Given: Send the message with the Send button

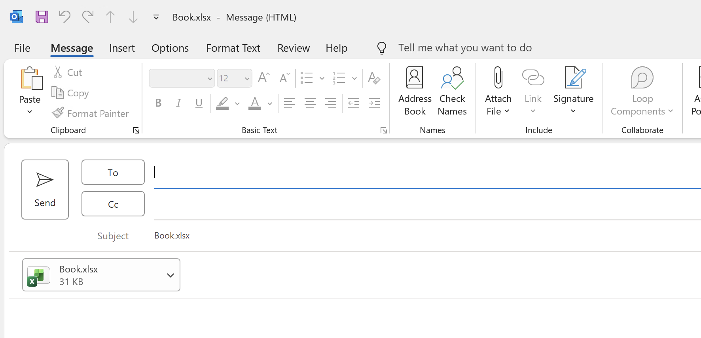Looking at the screenshot, I should (x=45, y=190).
